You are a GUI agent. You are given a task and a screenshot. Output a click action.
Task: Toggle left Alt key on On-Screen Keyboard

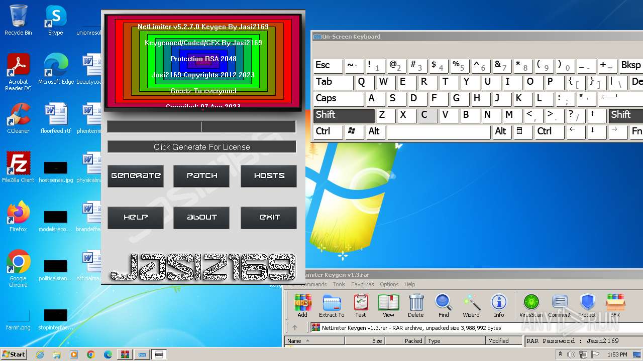pyautogui.click(x=375, y=131)
